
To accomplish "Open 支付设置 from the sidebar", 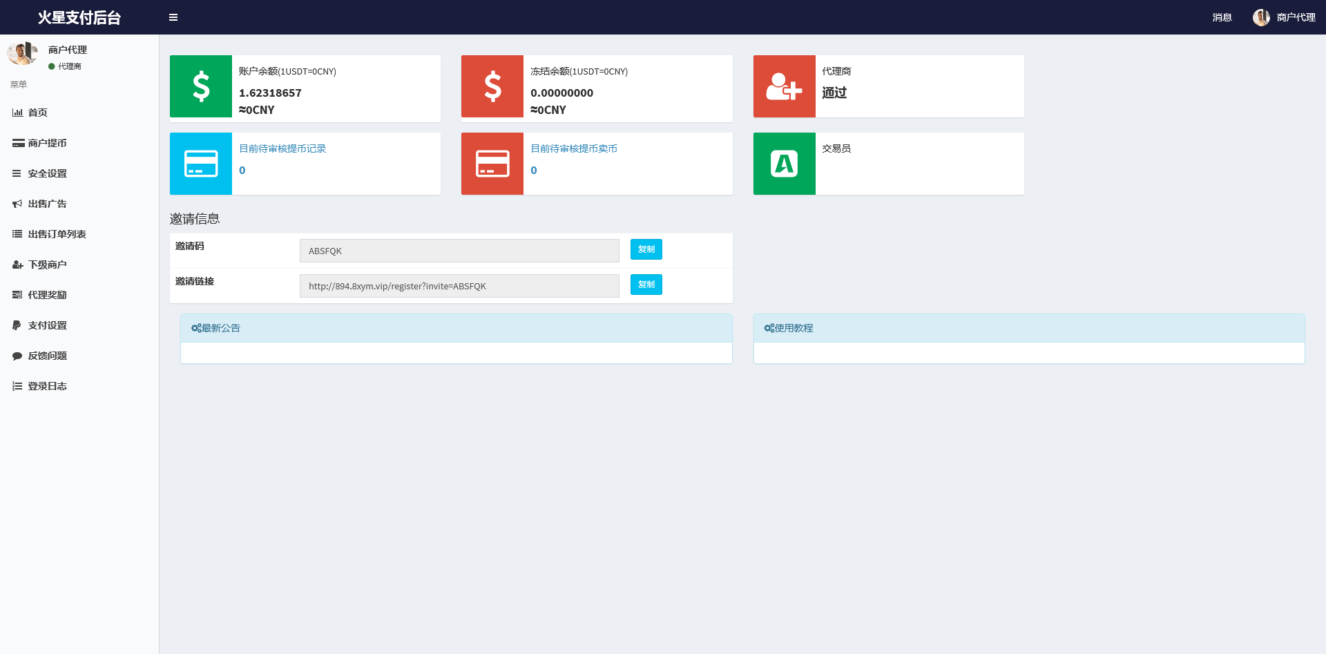I will (x=47, y=325).
